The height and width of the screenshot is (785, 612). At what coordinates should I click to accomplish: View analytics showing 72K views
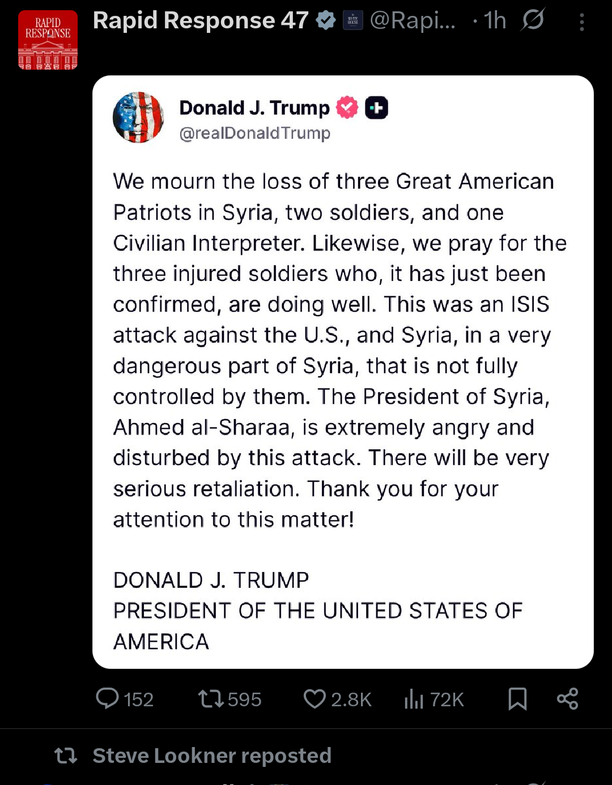(434, 699)
